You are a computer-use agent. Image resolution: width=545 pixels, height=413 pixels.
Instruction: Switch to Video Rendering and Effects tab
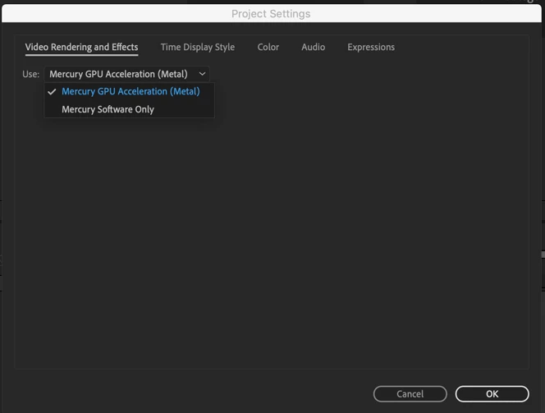tap(81, 48)
